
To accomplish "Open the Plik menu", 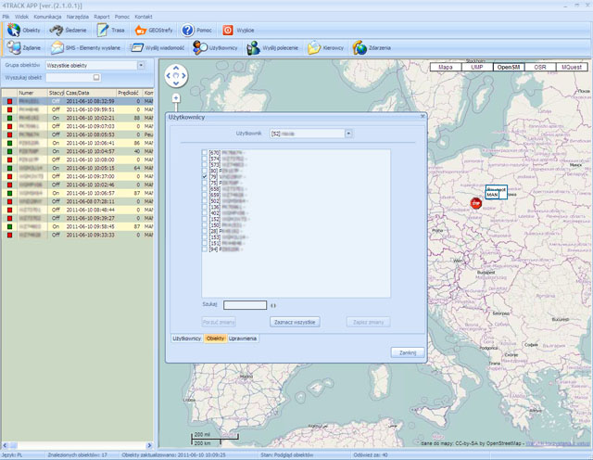I will pos(6,17).
